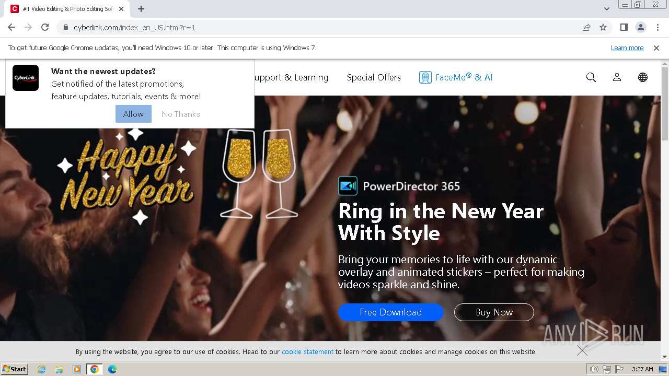Open the language globe selector
Image resolution: width=669 pixels, height=376 pixels.
coord(643,77)
